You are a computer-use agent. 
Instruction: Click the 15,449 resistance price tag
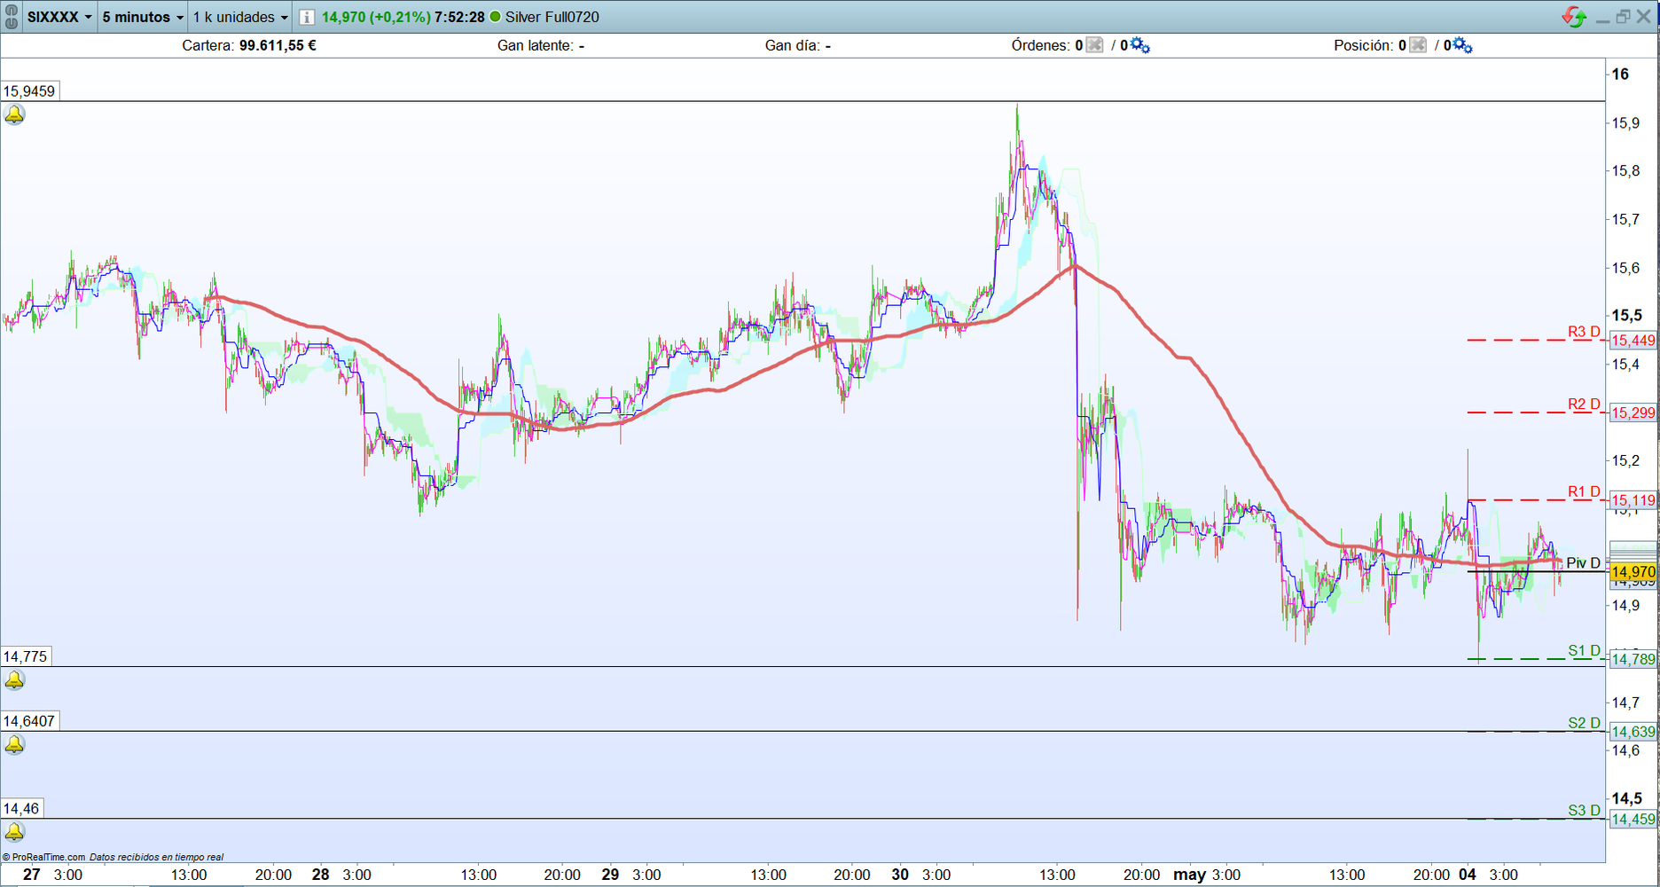coord(1633,341)
